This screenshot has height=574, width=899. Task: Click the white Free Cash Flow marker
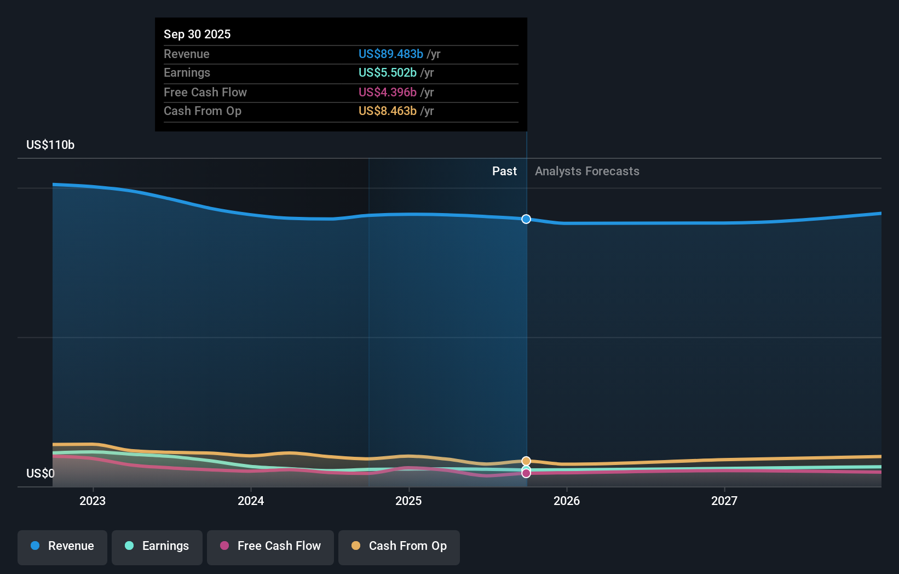[x=526, y=473]
